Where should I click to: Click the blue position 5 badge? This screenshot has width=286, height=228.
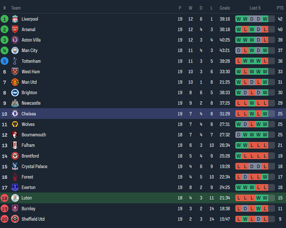pyautogui.click(x=4, y=61)
